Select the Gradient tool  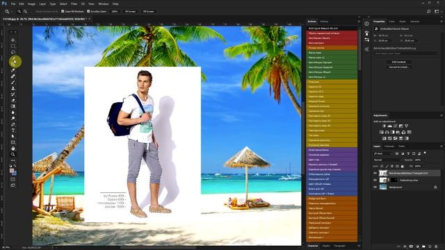point(13,106)
